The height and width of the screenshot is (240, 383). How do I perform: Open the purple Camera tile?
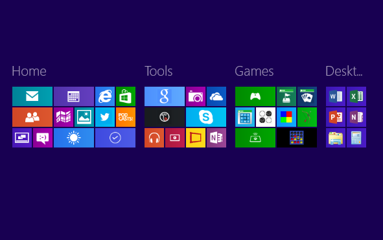196,96
